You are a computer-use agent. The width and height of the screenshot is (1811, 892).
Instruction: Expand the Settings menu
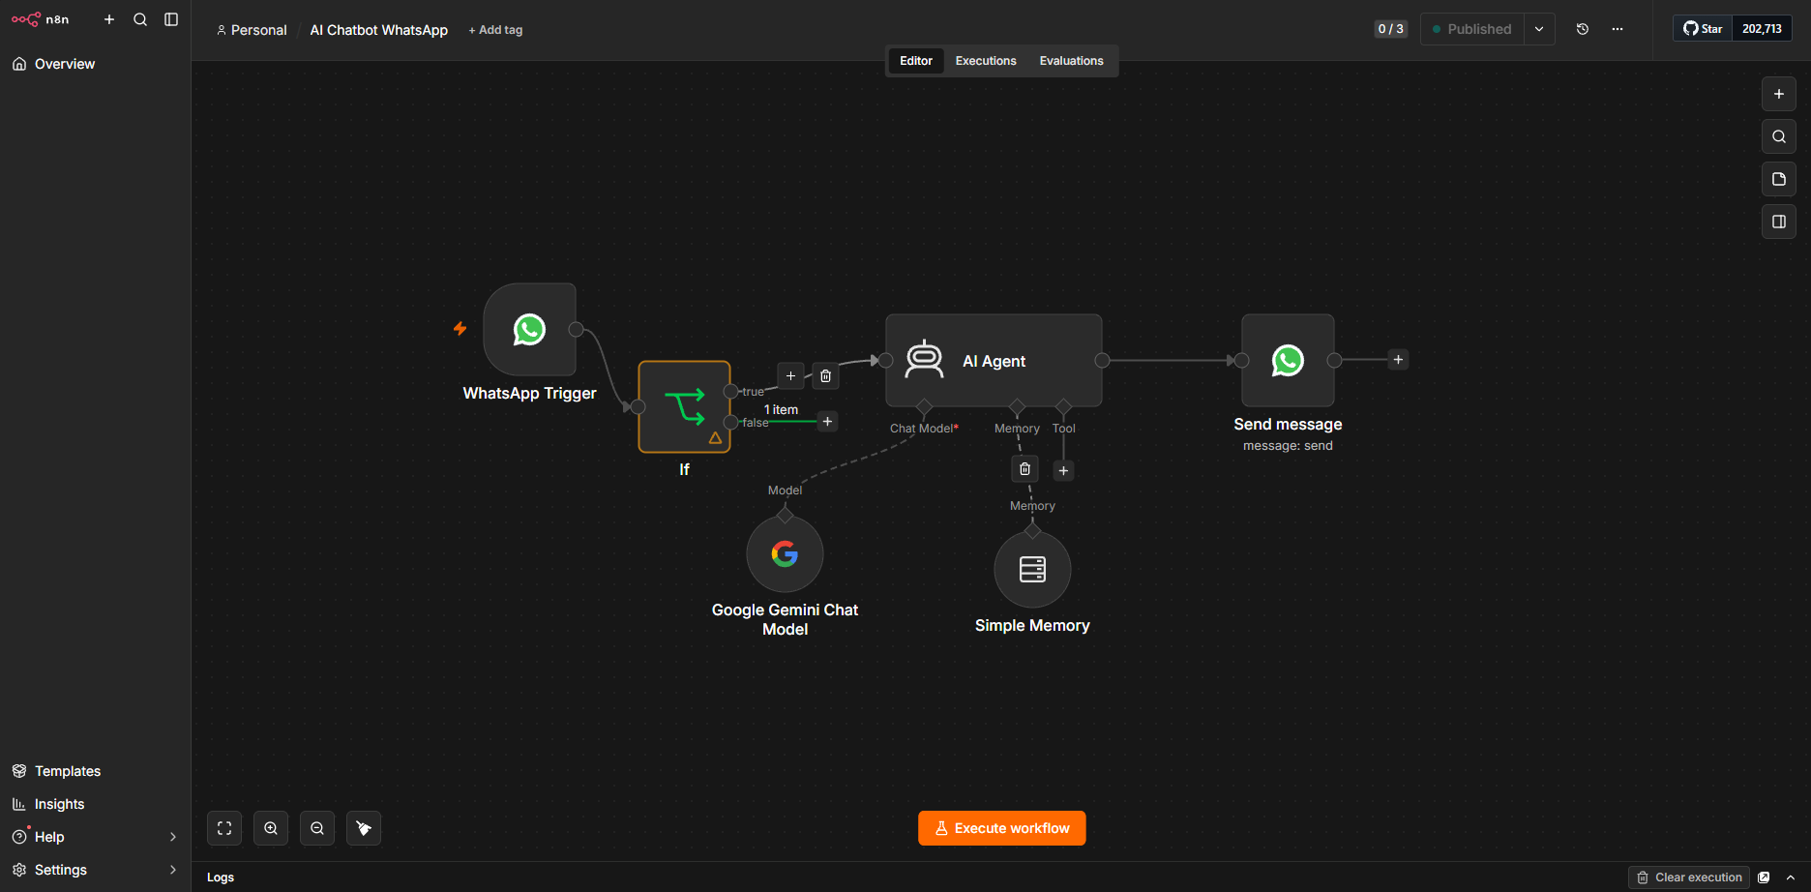tap(95, 870)
